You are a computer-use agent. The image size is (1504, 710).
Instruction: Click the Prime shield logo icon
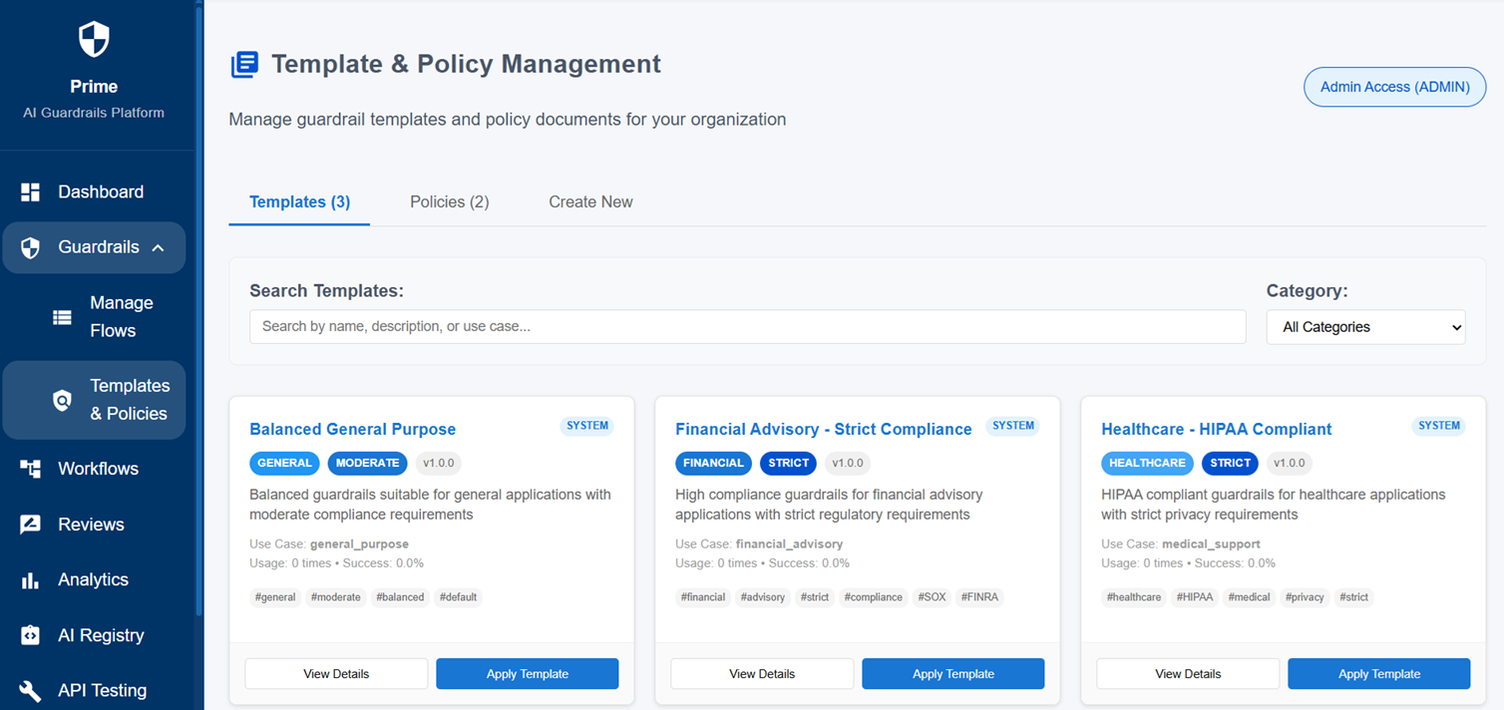point(94,40)
